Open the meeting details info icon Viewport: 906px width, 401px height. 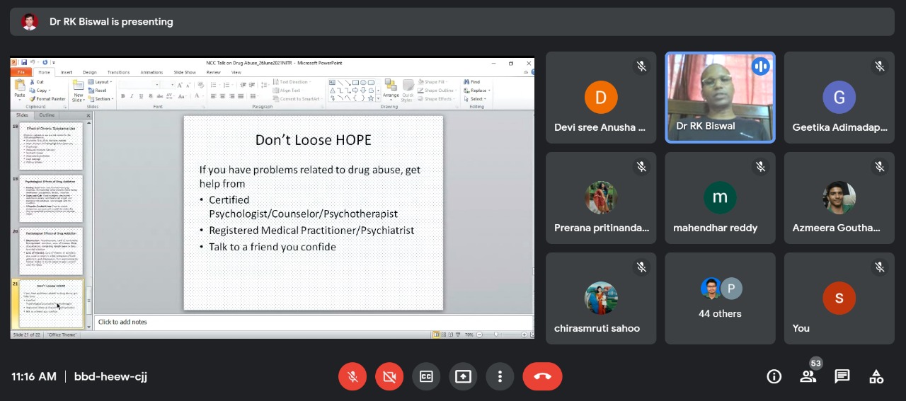(x=774, y=376)
